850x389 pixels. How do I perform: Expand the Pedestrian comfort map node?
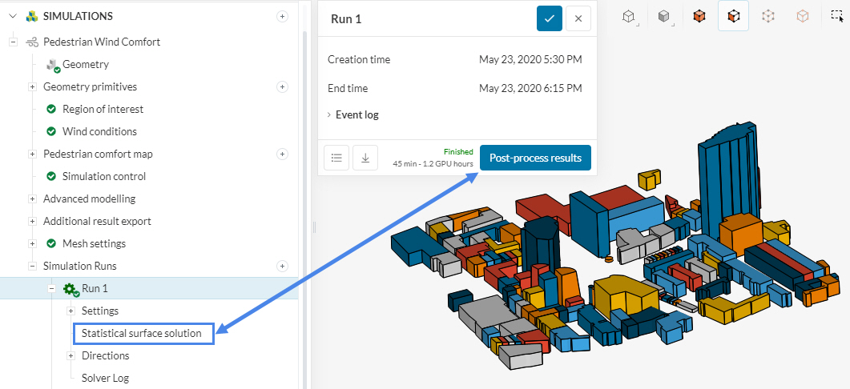32,154
